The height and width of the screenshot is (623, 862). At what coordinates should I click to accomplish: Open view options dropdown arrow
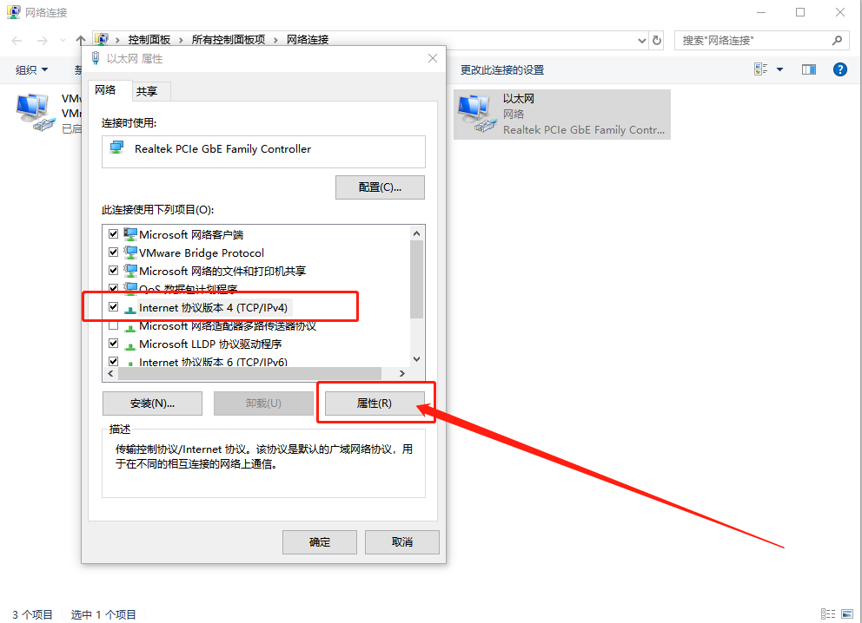coord(779,69)
